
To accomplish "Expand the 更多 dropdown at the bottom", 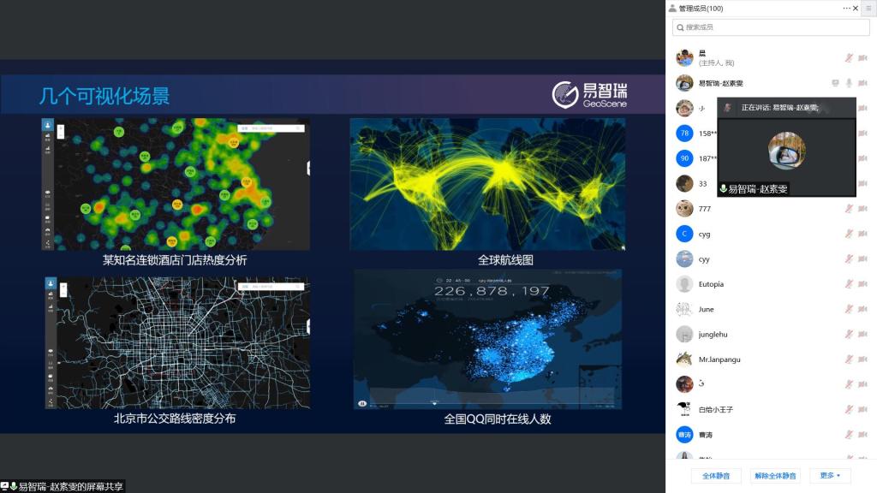I will coord(830,475).
